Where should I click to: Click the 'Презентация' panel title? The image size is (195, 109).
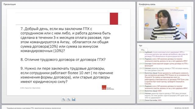[x=9, y=4]
